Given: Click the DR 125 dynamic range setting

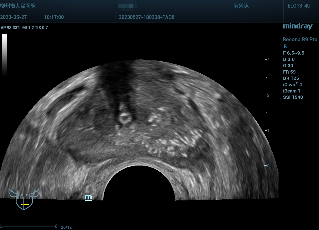Looking at the screenshot, I should pyautogui.click(x=291, y=78).
